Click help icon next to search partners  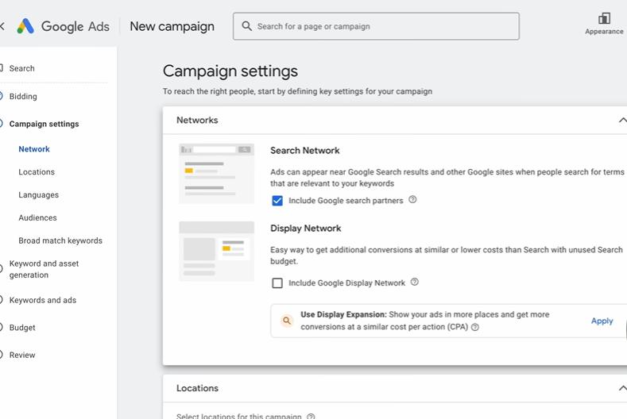tap(412, 200)
